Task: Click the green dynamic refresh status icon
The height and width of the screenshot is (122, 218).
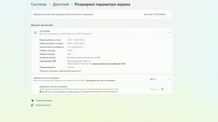Action: tap(40, 92)
